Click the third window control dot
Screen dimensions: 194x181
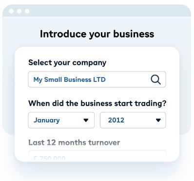[x=27, y=11]
